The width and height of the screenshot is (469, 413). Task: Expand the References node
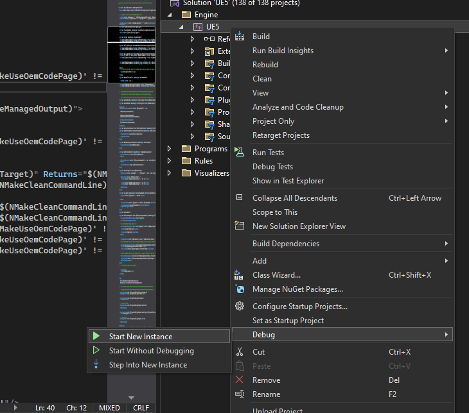[x=192, y=39]
